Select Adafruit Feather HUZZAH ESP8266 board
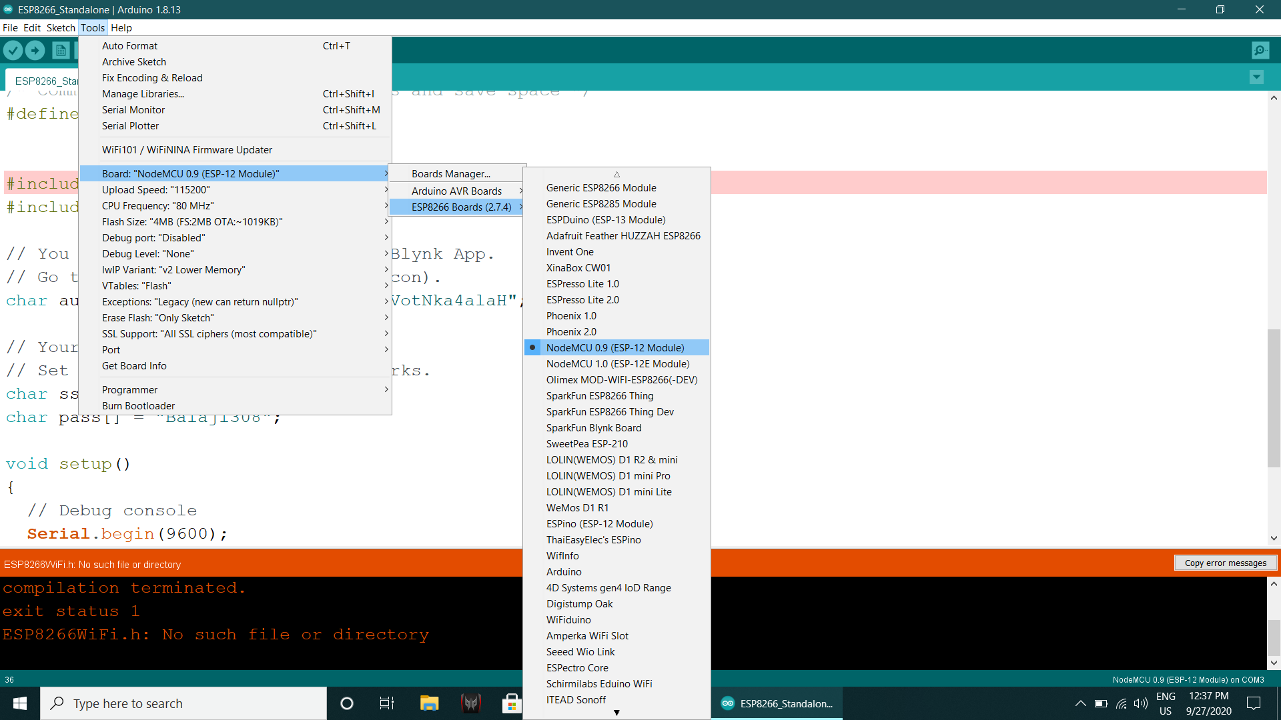This screenshot has width=1281, height=720. 616,236
